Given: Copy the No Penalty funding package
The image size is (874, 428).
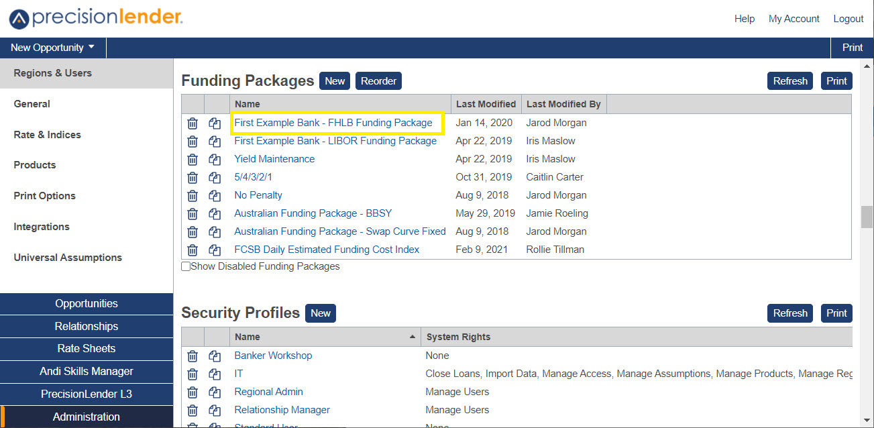Looking at the screenshot, I should (215, 195).
